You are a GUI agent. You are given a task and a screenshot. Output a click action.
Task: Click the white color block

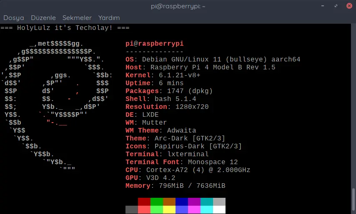pos(219,209)
